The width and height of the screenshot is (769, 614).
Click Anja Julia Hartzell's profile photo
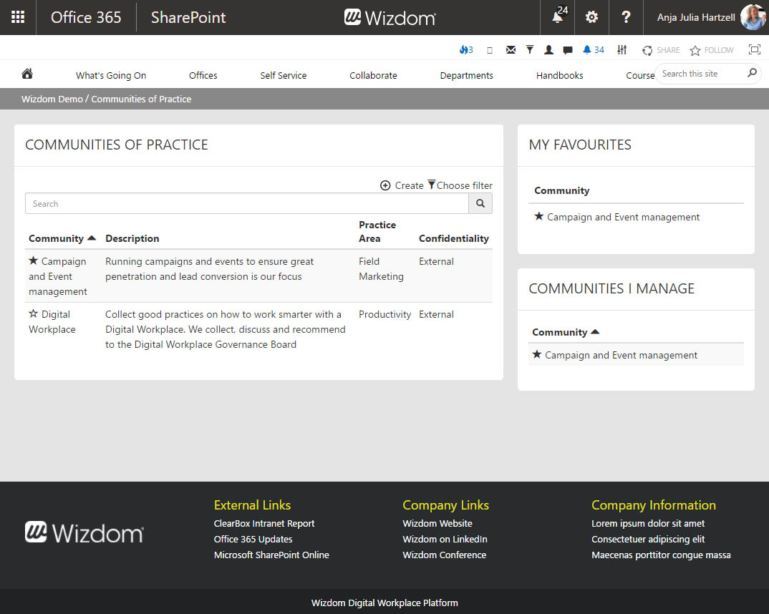pyautogui.click(x=753, y=17)
